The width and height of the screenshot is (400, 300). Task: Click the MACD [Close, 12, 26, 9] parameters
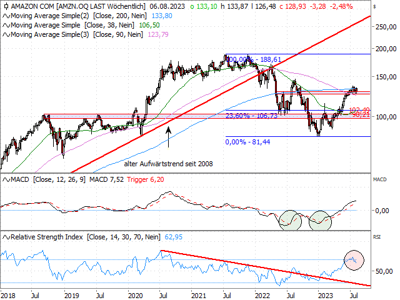59,179
